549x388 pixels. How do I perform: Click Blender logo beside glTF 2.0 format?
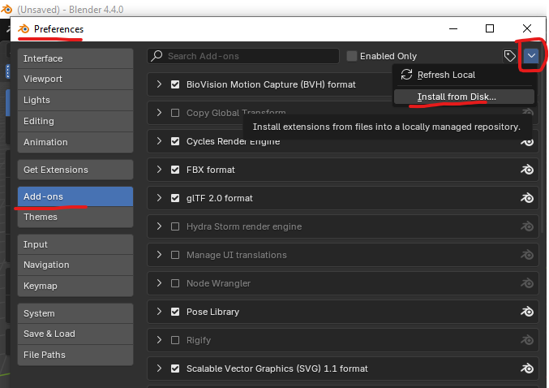click(x=526, y=198)
